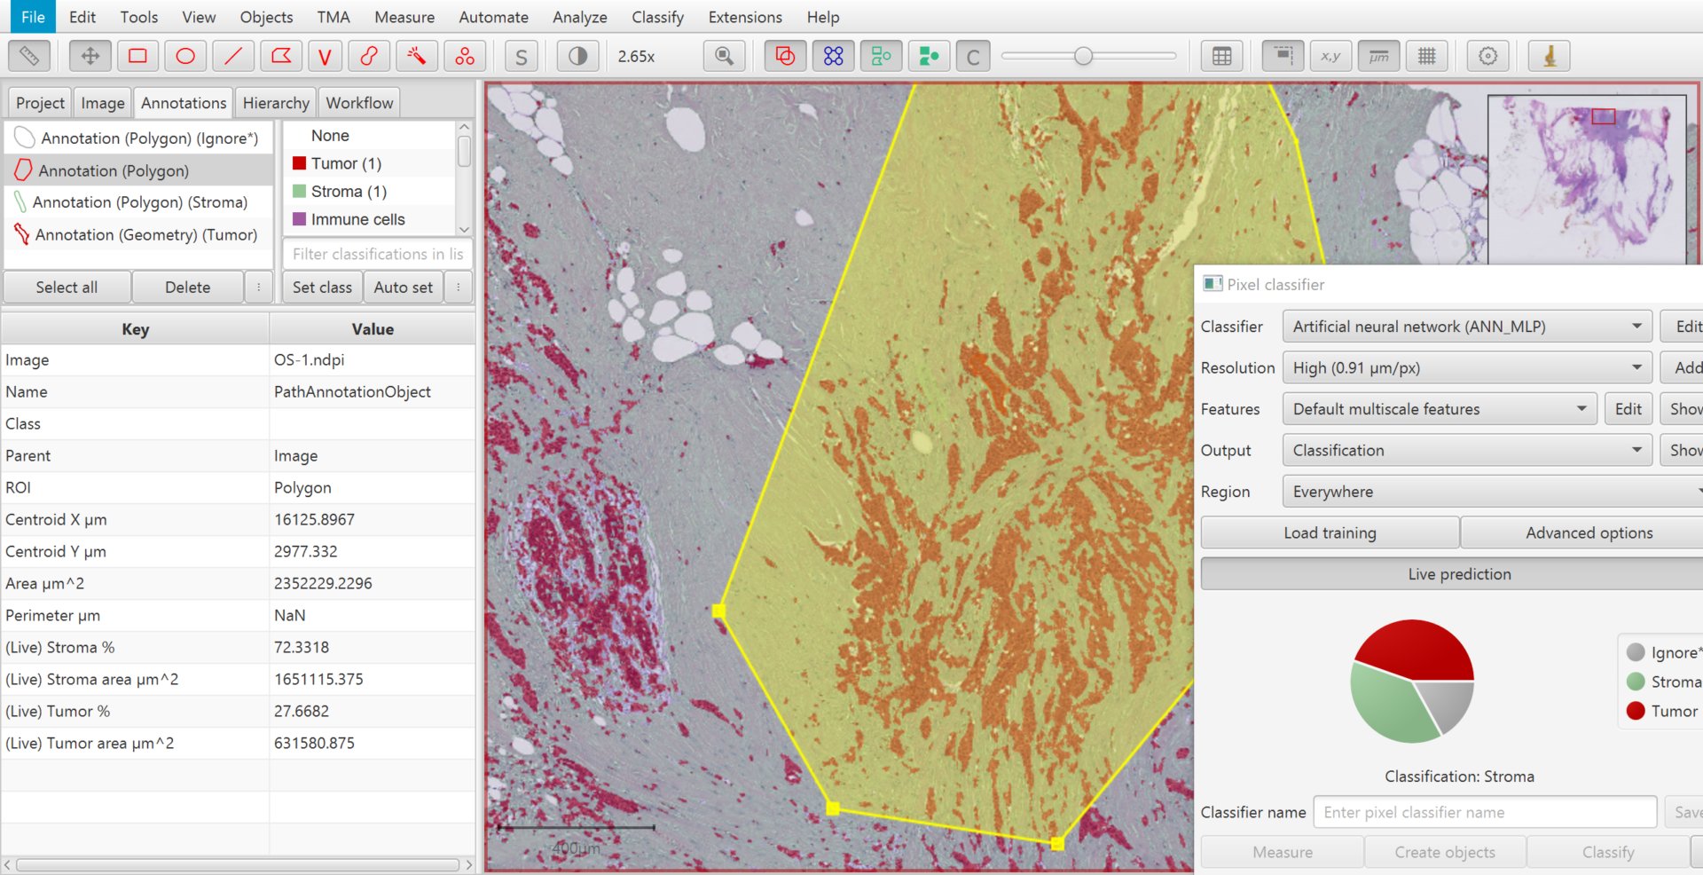Toggle Selection mode (S) button
The image size is (1703, 875).
click(522, 56)
